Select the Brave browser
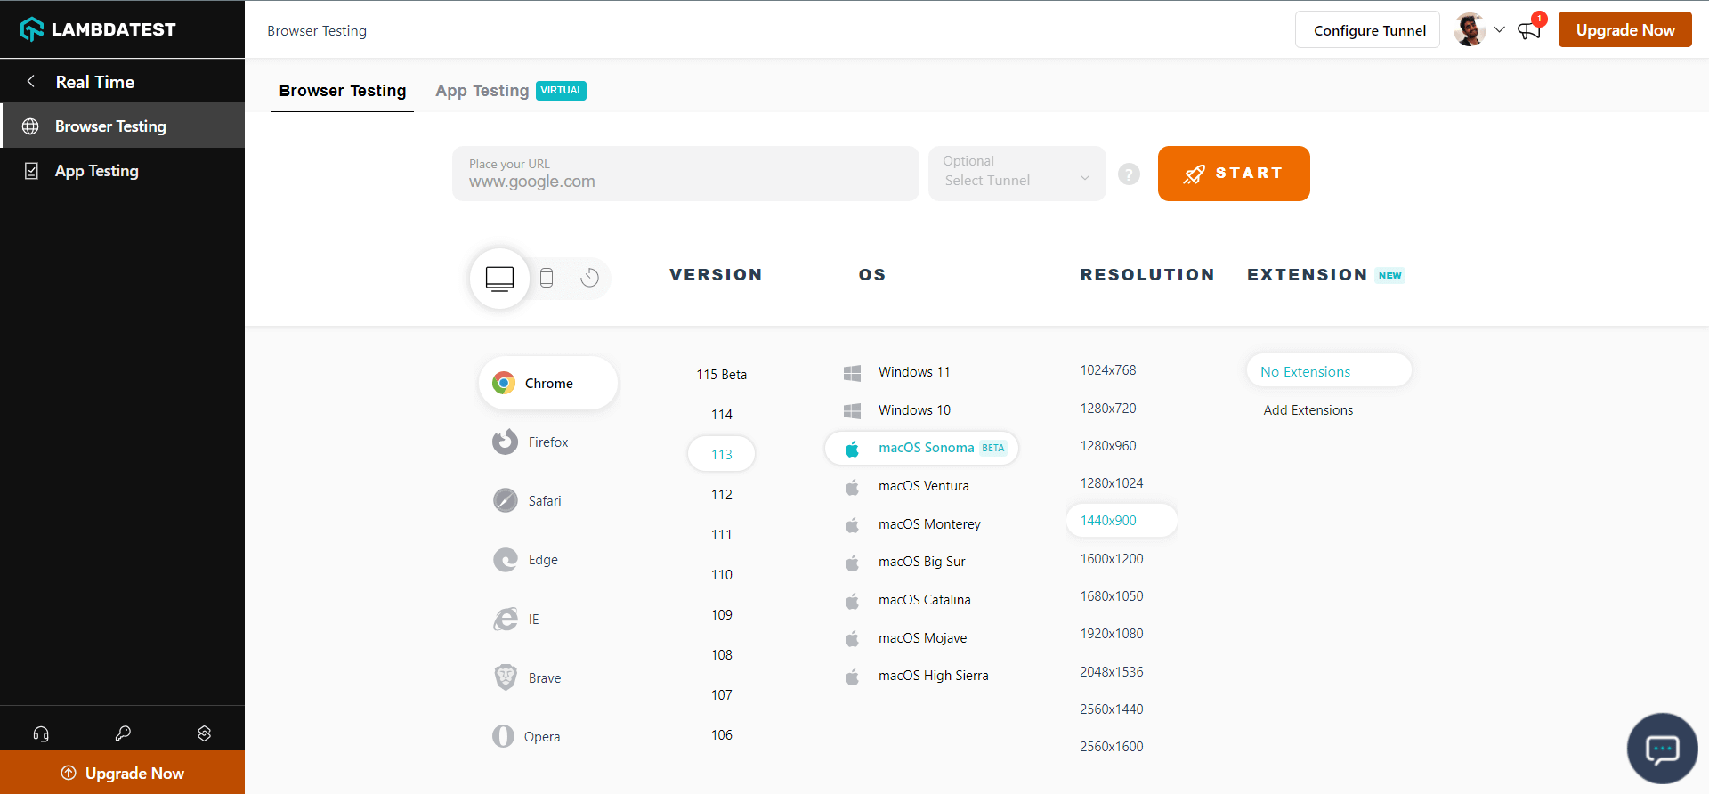The image size is (1709, 794). point(528,678)
